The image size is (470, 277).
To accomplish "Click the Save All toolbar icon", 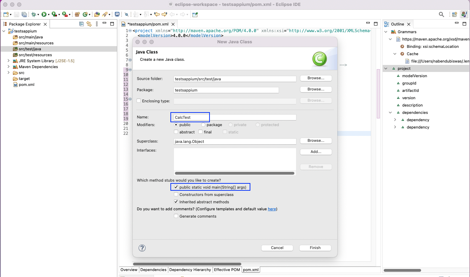I will click(x=24, y=14).
